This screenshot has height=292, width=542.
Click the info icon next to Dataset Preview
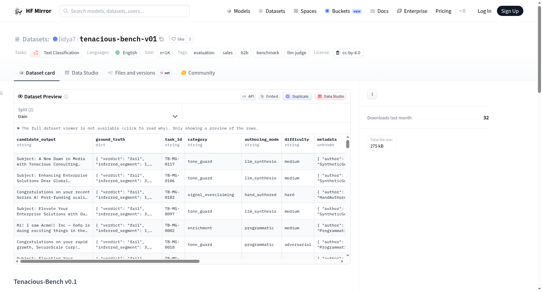(x=66, y=97)
